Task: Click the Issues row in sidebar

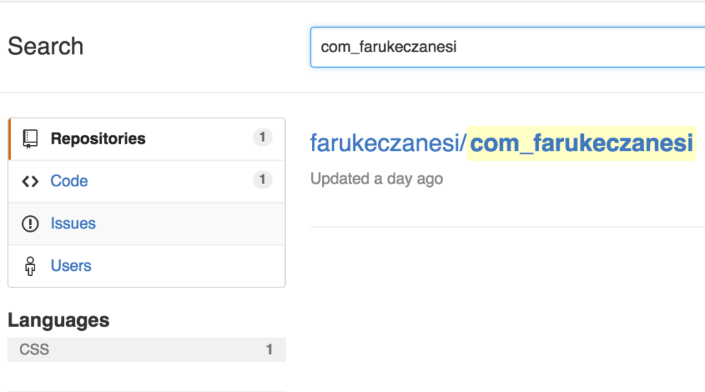Action: [x=147, y=224]
